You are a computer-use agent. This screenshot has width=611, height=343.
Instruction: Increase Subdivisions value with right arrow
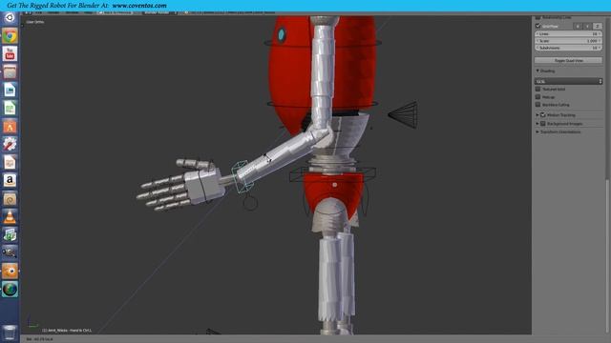click(600, 48)
